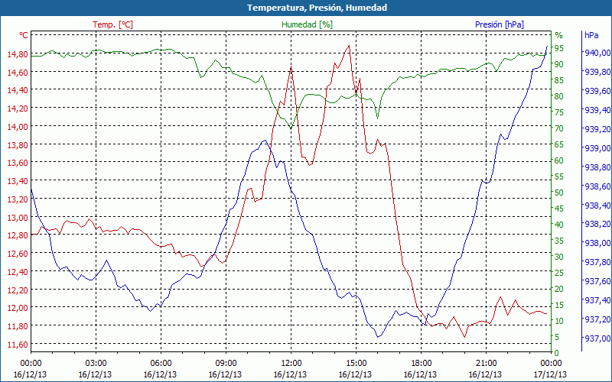Click the "12,80" temperature axis value
612x382 pixels.
tap(18, 235)
